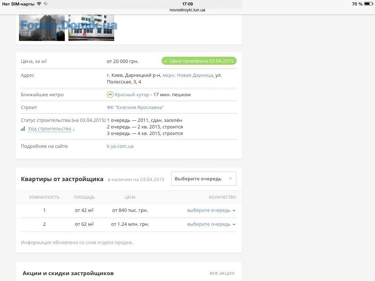Tap the bar chart icon beside Ход строительства
The height and width of the screenshot is (281, 375).
pyautogui.click(x=23, y=129)
